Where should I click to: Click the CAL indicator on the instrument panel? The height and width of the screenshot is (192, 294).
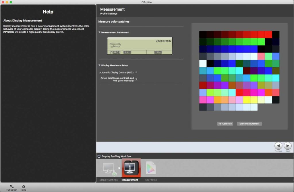pos(127,52)
